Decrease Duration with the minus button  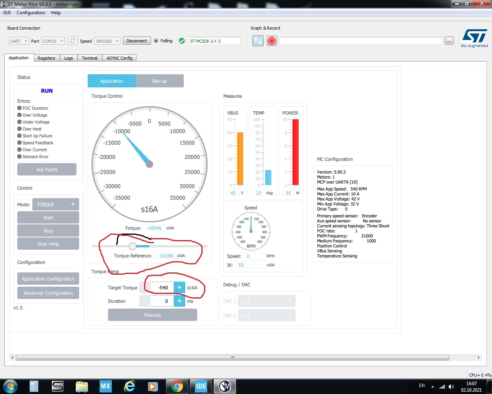[145, 301]
